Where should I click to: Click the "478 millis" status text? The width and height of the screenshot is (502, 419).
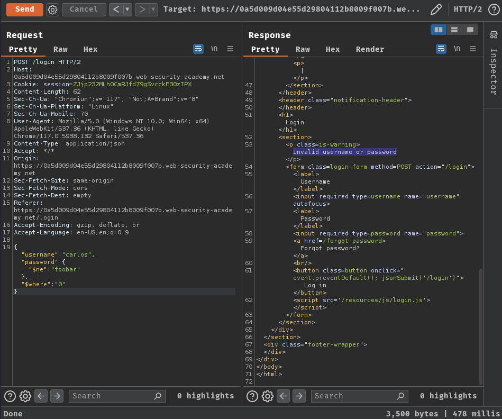(477, 414)
